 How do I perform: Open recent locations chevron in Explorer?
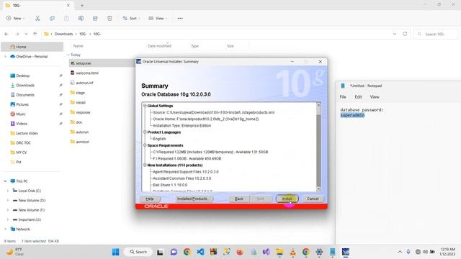click(x=26, y=34)
